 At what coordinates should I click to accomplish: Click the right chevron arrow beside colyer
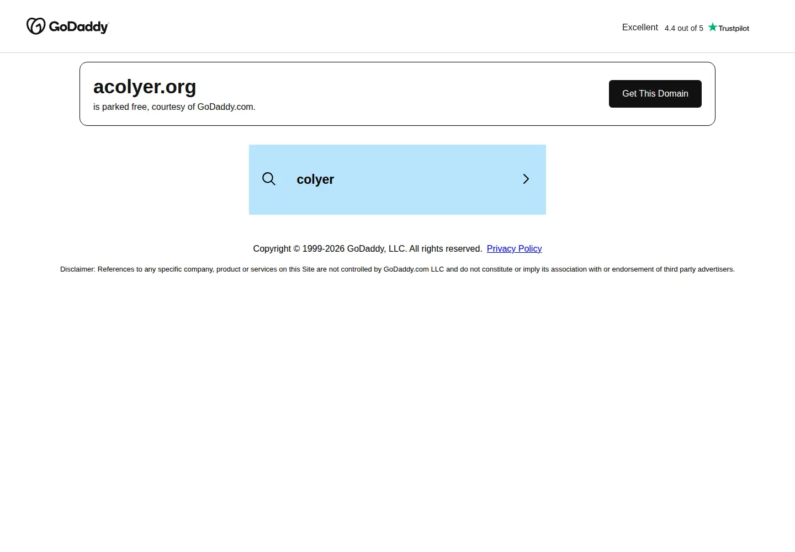pyautogui.click(x=526, y=179)
